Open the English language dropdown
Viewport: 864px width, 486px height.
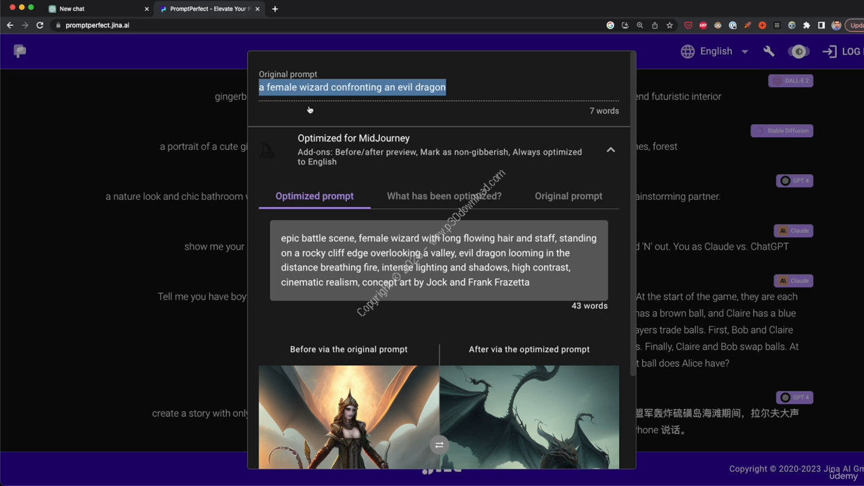724,51
